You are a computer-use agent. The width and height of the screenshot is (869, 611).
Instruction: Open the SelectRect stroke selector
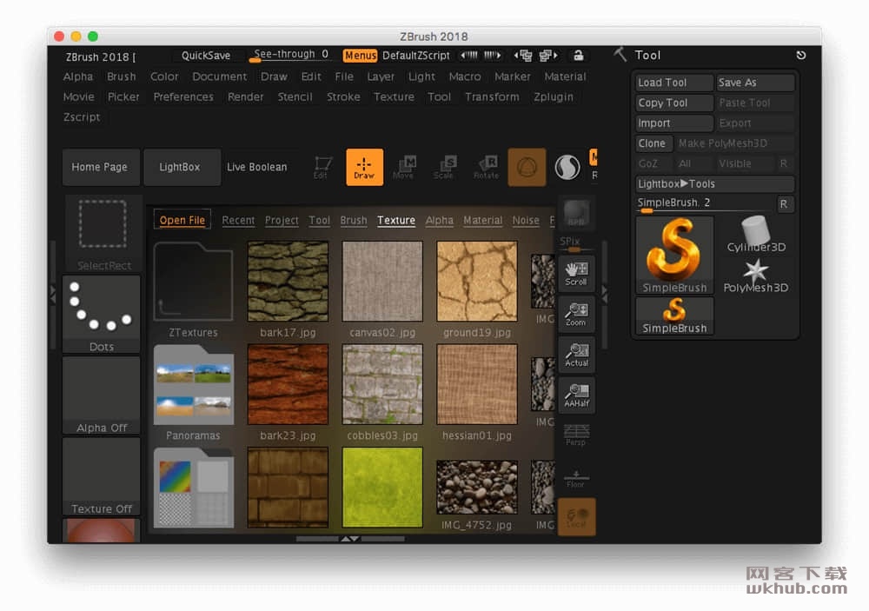103,234
